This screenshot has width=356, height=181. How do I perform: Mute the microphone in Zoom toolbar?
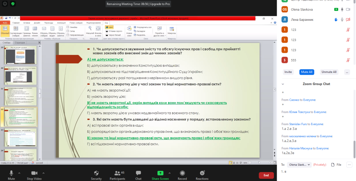tap(11, 173)
